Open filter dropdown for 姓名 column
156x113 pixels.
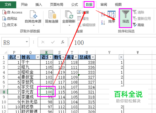pos(38,57)
